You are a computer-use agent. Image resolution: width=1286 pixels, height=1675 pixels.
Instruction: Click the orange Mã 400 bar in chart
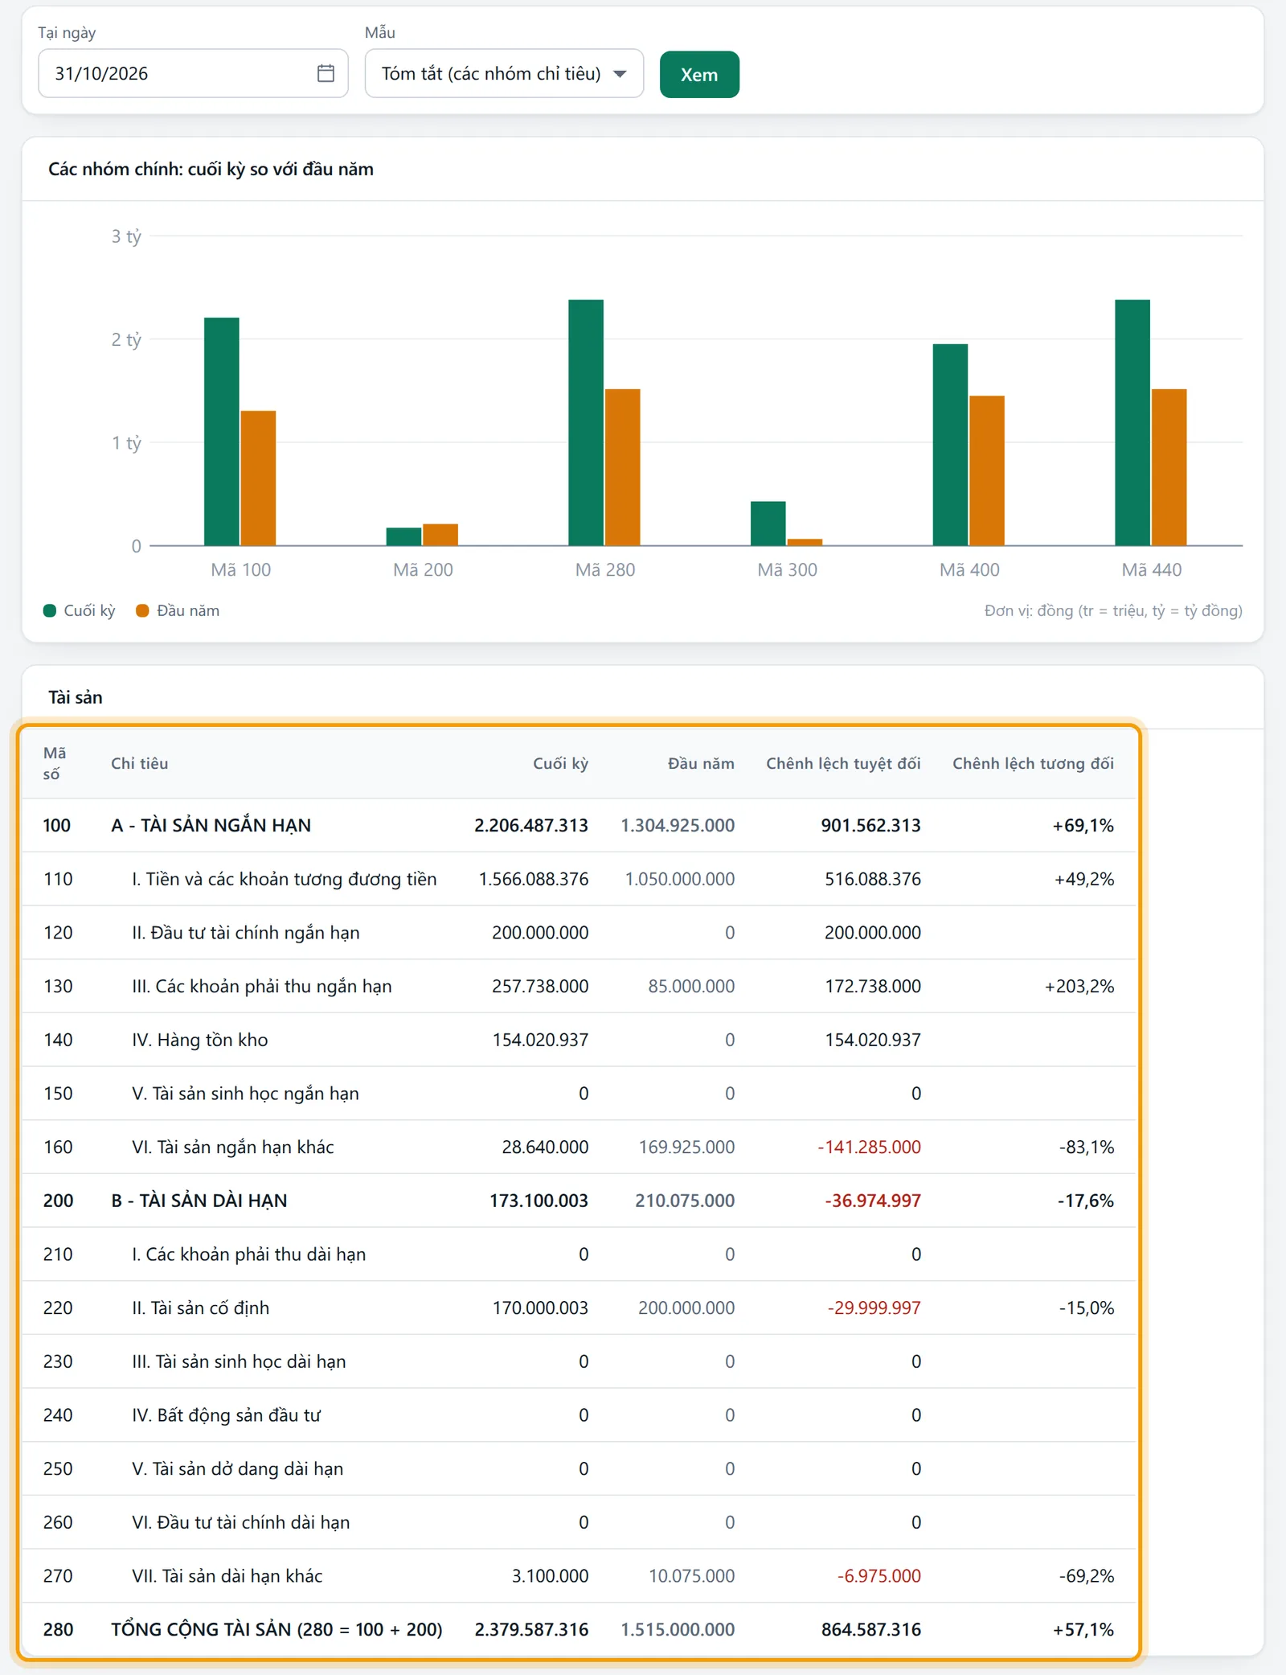coord(987,470)
